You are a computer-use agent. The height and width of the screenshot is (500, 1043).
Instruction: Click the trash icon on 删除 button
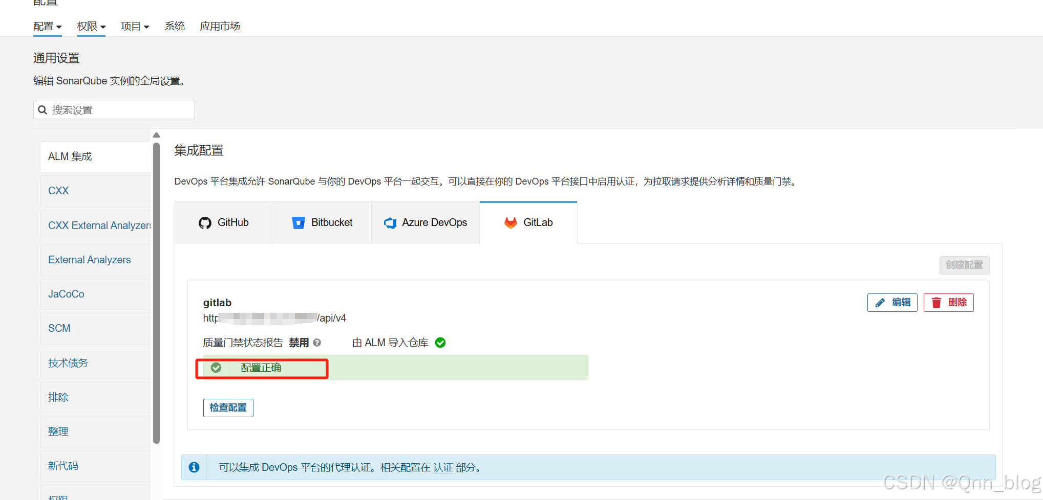[x=935, y=302]
